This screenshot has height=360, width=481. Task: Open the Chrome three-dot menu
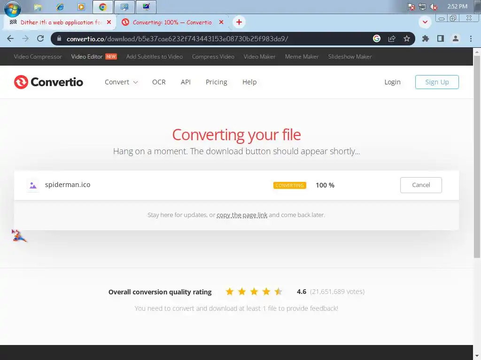click(x=471, y=38)
